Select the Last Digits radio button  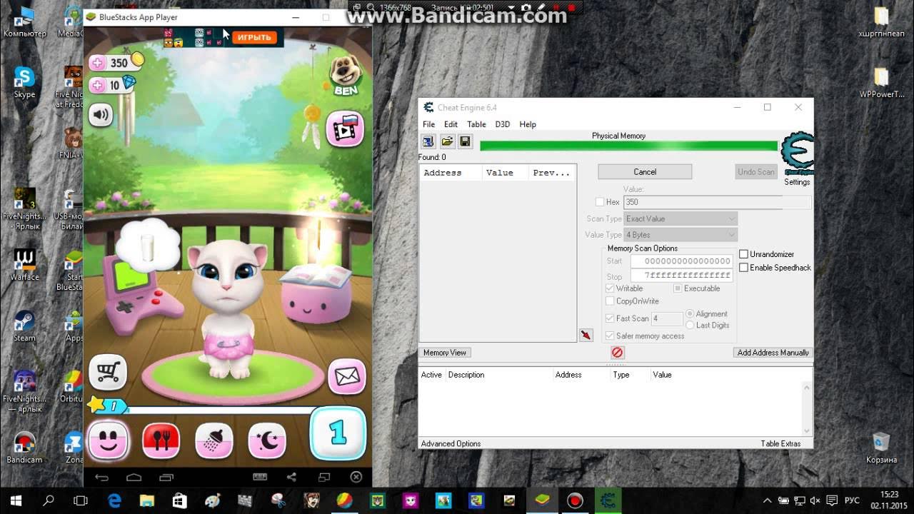(x=690, y=325)
